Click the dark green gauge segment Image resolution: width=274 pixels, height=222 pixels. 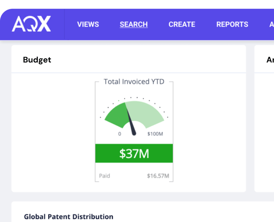tap(117, 115)
